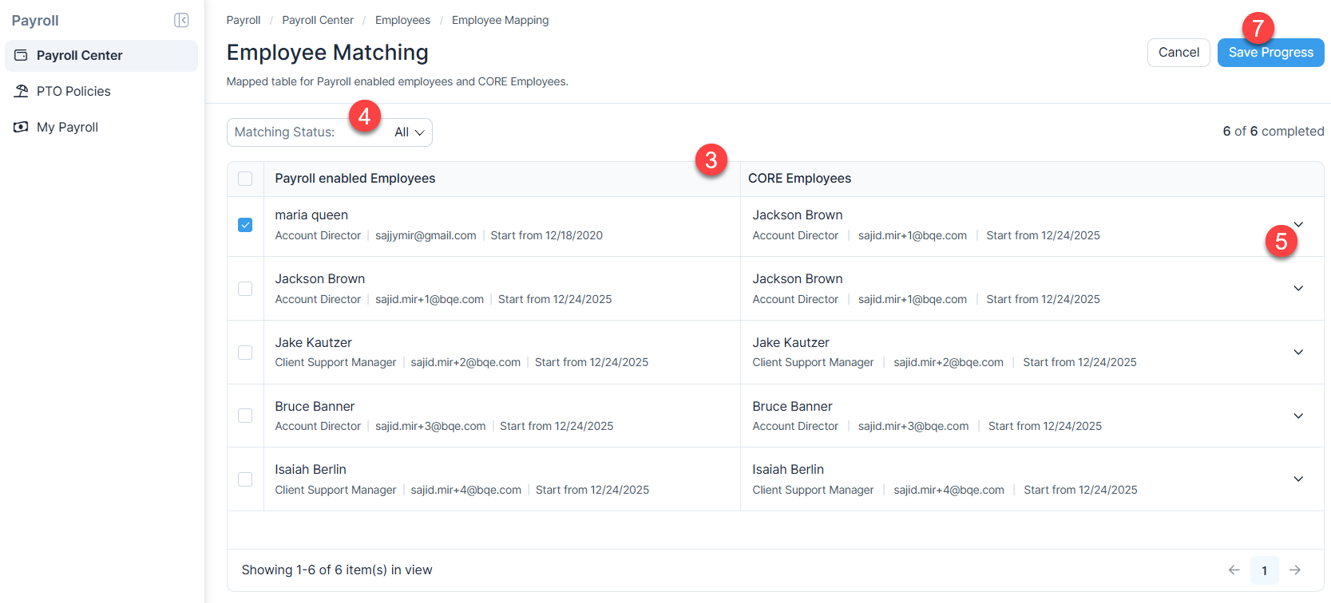Collapse the Payroll sidebar panel icon
This screenshot has width=1331, height=603.
pyautogui.click(x=181, y=21)
